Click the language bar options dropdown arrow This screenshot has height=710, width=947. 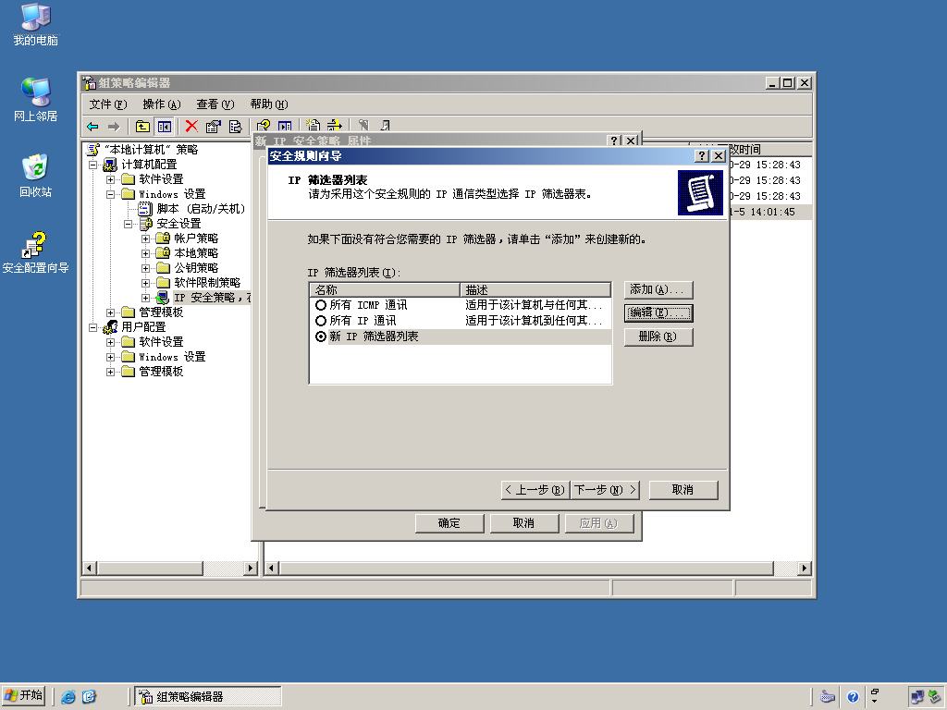(x=875, y=702)
